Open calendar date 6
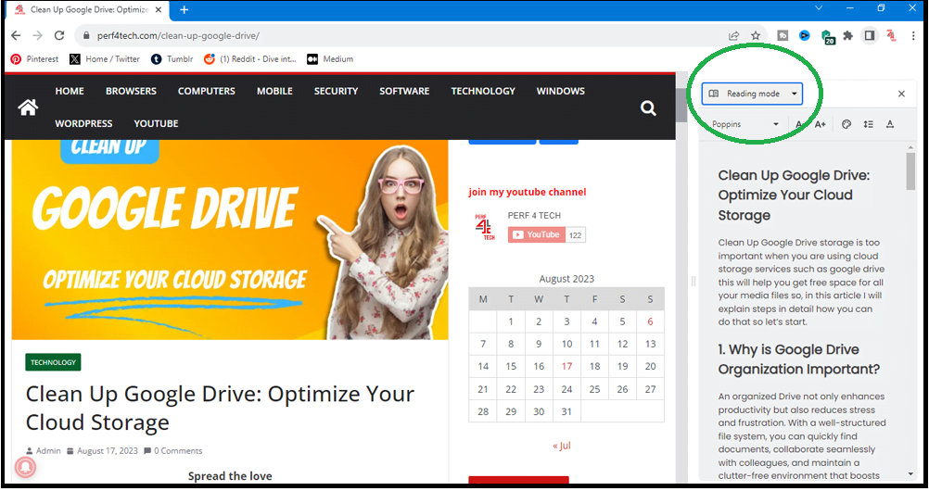The width and height of the screenshot is (929, 491). tap(650, 321)
